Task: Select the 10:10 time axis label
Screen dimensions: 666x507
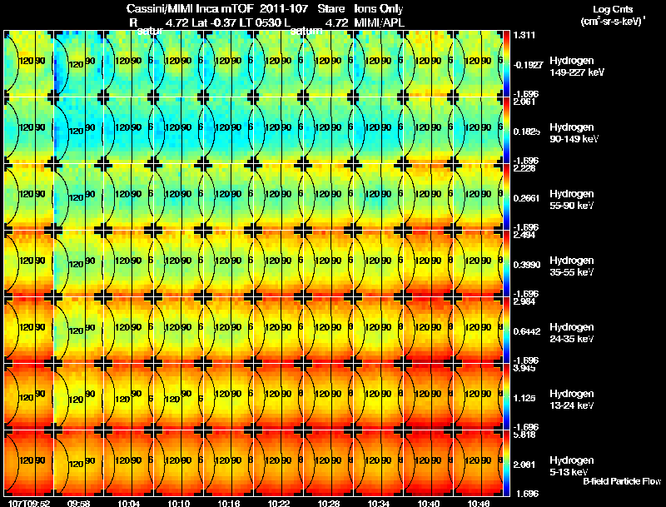Action: coord(179,503)
